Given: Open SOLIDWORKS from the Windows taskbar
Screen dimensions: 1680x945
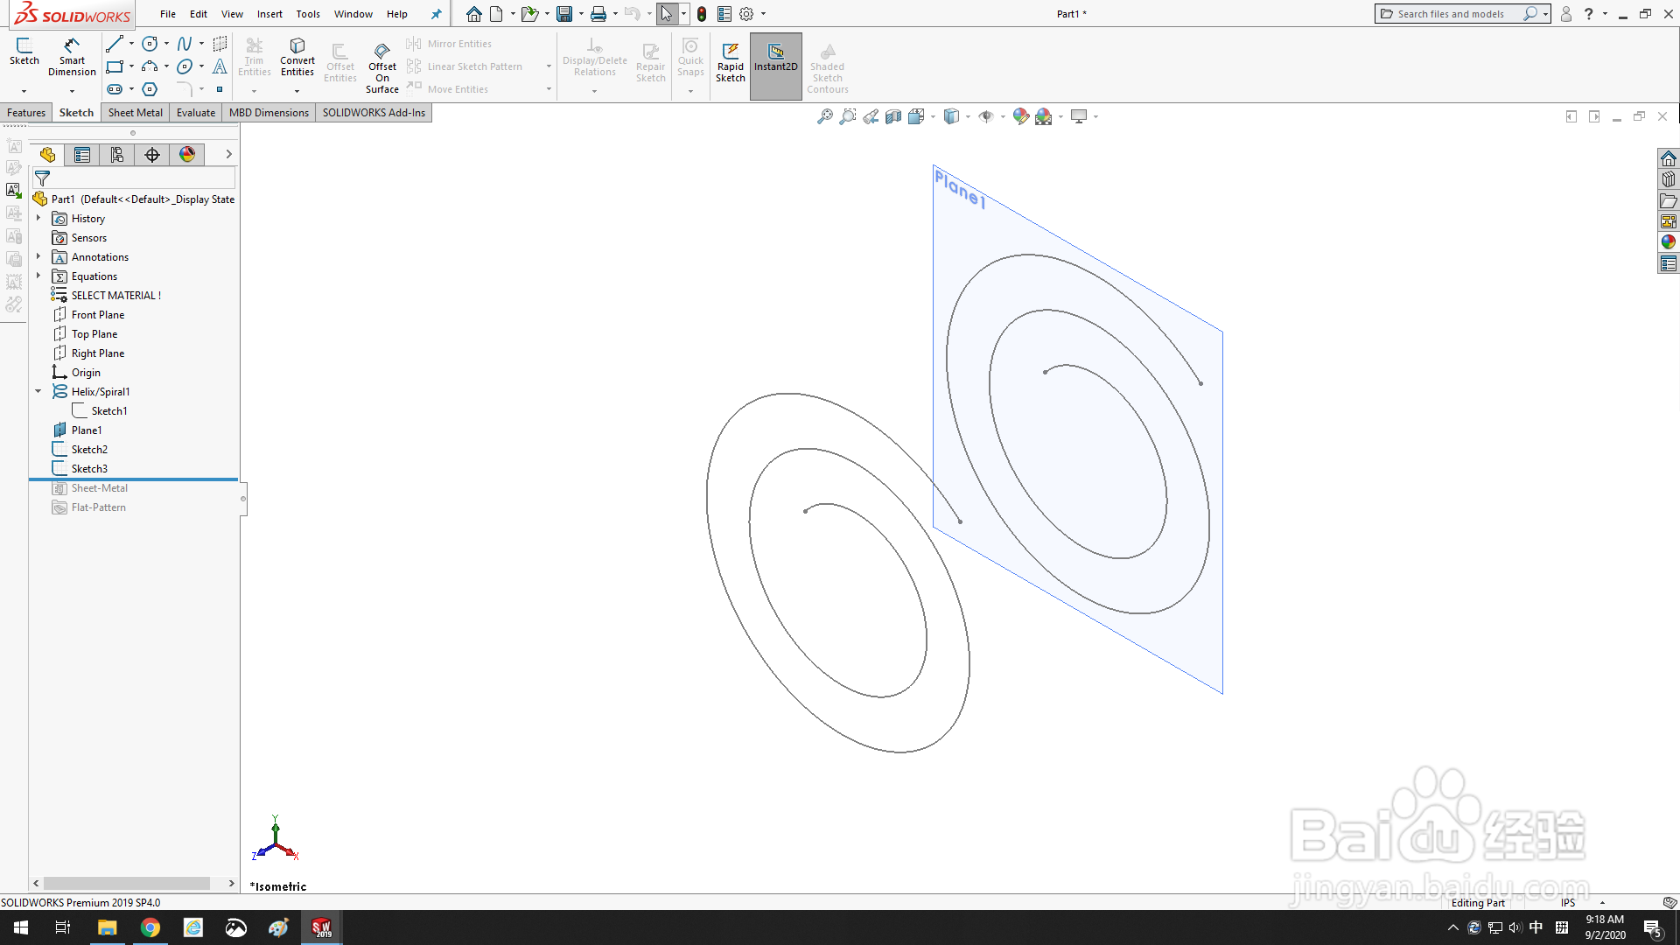Looking at the screenshot, I should tap(320, 927).
